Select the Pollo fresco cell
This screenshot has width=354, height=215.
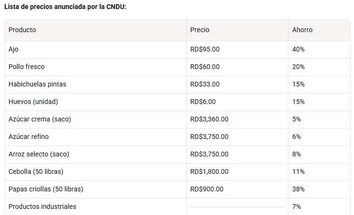tap(26, 67)
